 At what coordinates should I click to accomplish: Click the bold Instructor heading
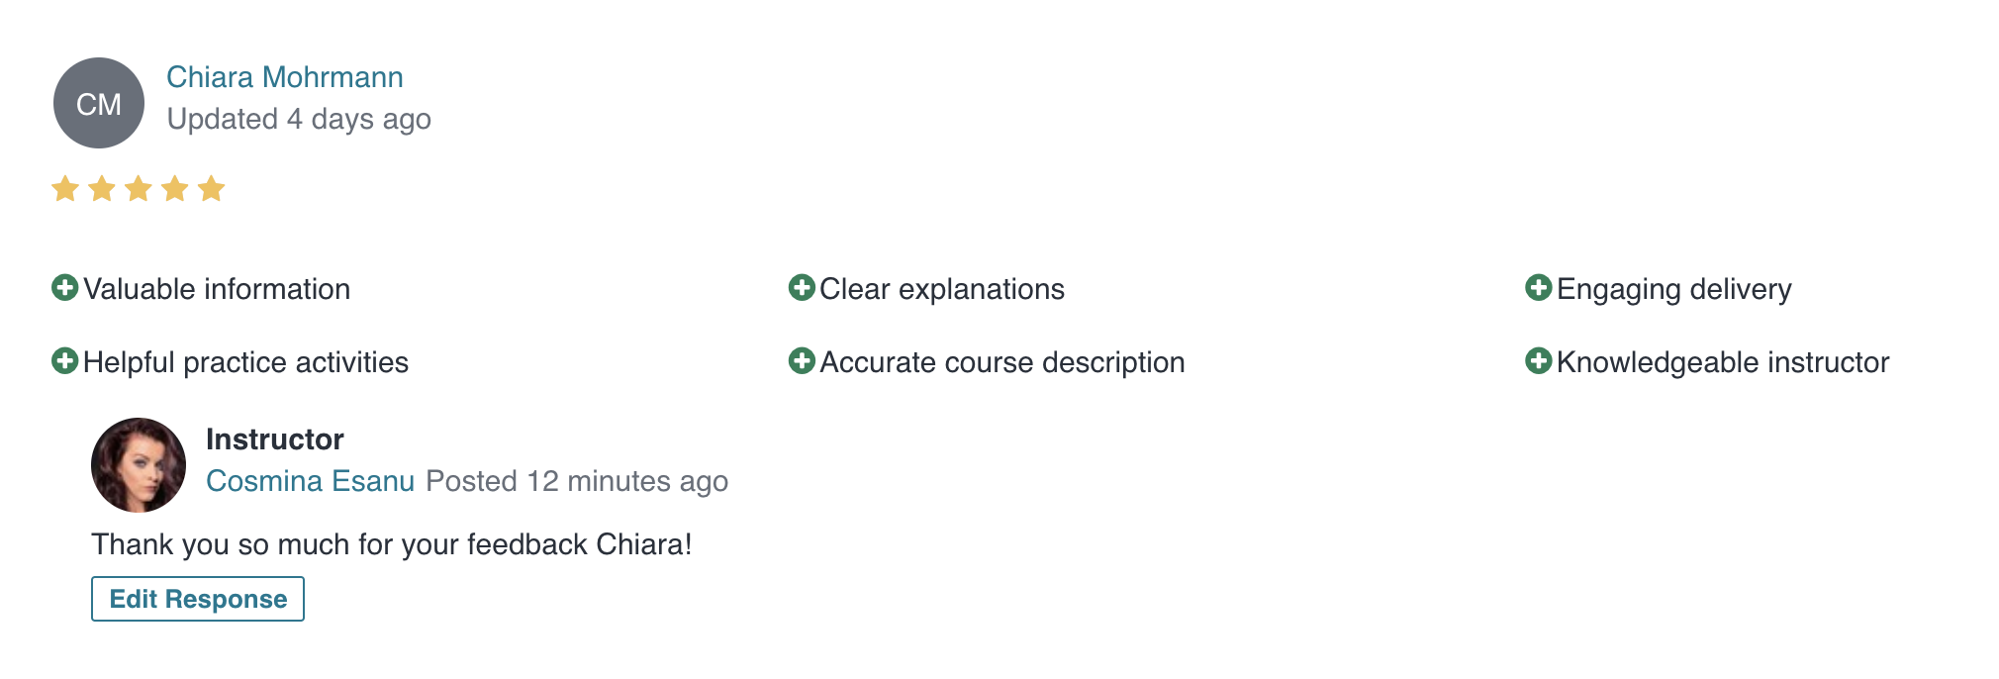click(x=275, y=439)
